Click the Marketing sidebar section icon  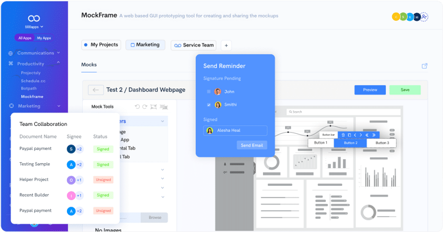(11, 106)
